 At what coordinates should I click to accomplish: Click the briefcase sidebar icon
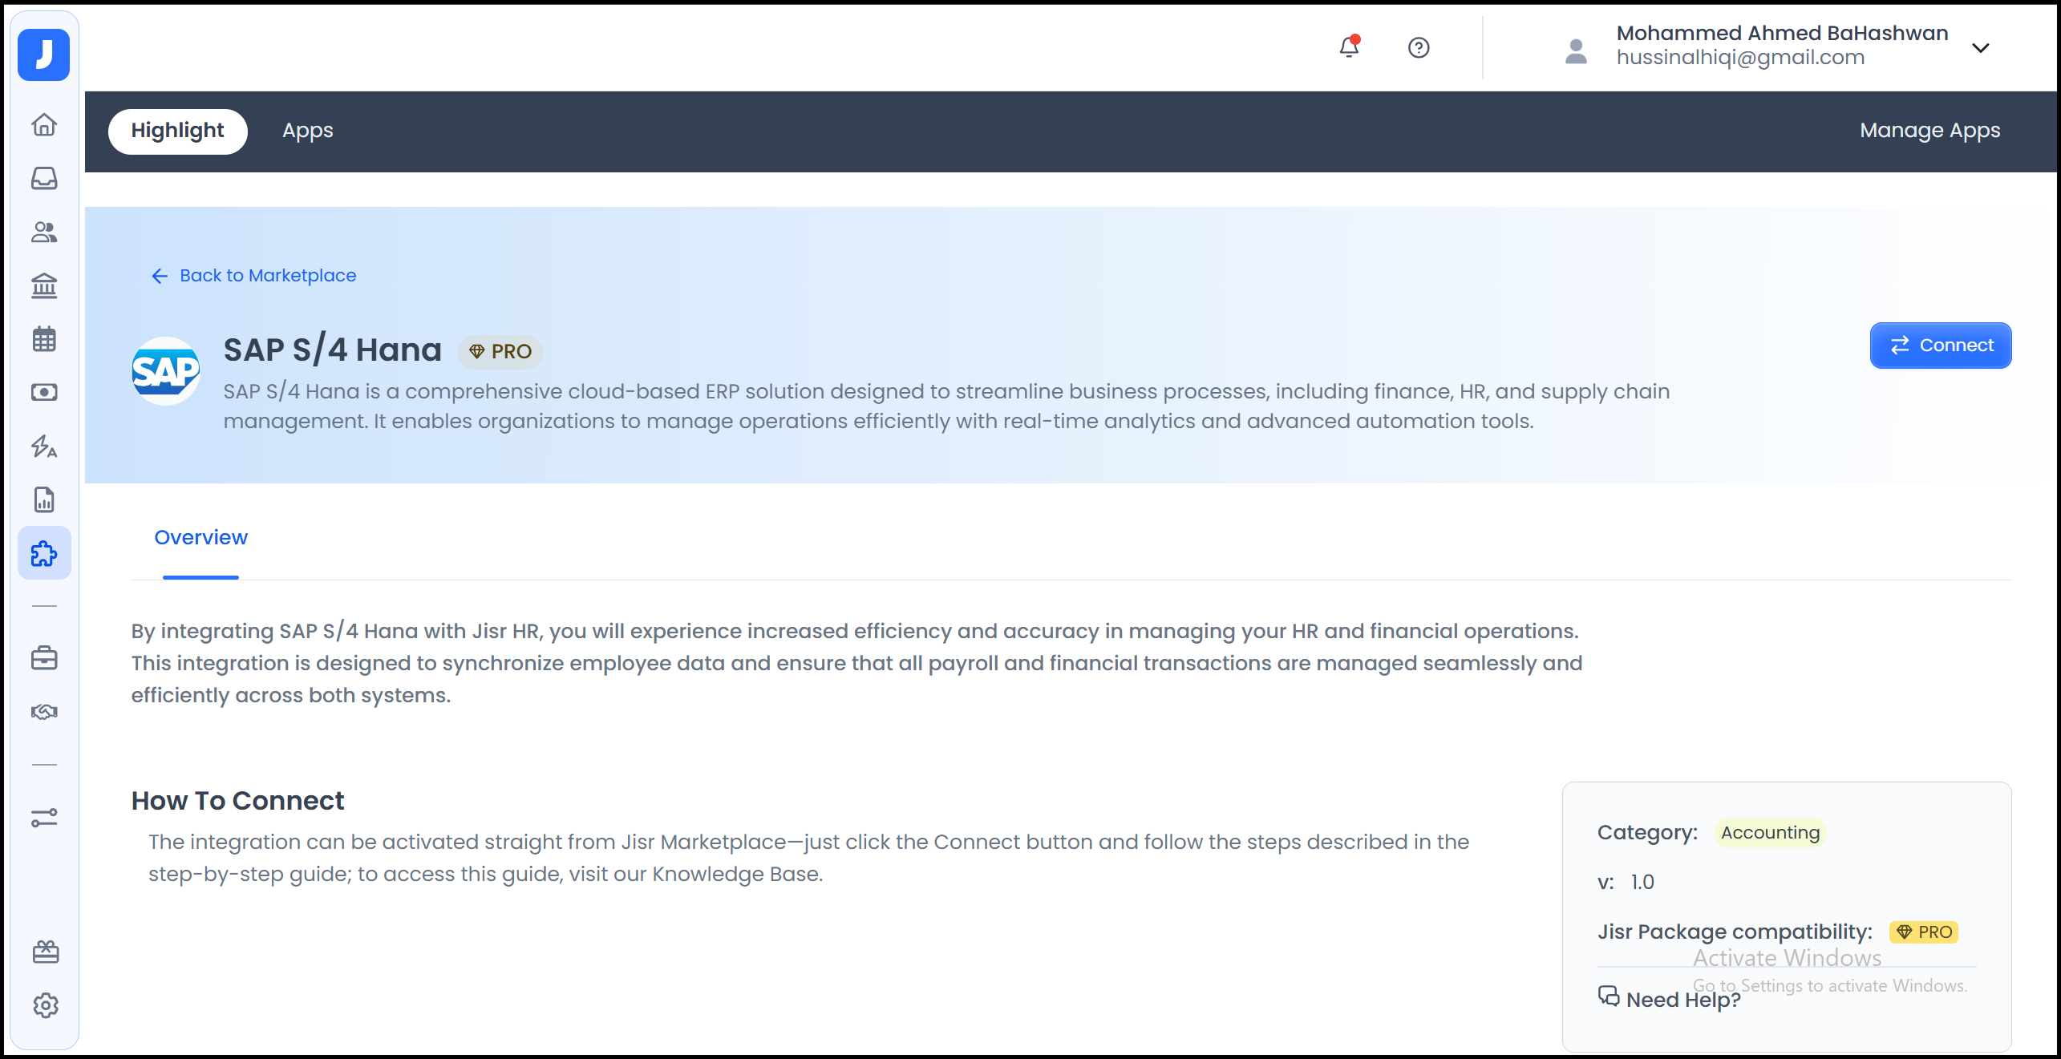coord(44,659)
